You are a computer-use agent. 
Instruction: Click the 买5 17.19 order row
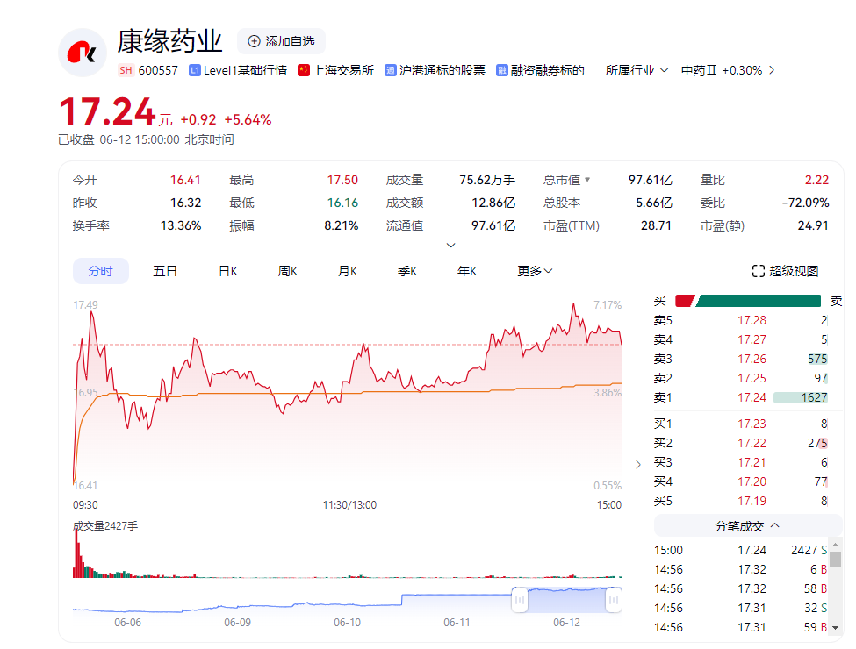click(x=741, y=501)
